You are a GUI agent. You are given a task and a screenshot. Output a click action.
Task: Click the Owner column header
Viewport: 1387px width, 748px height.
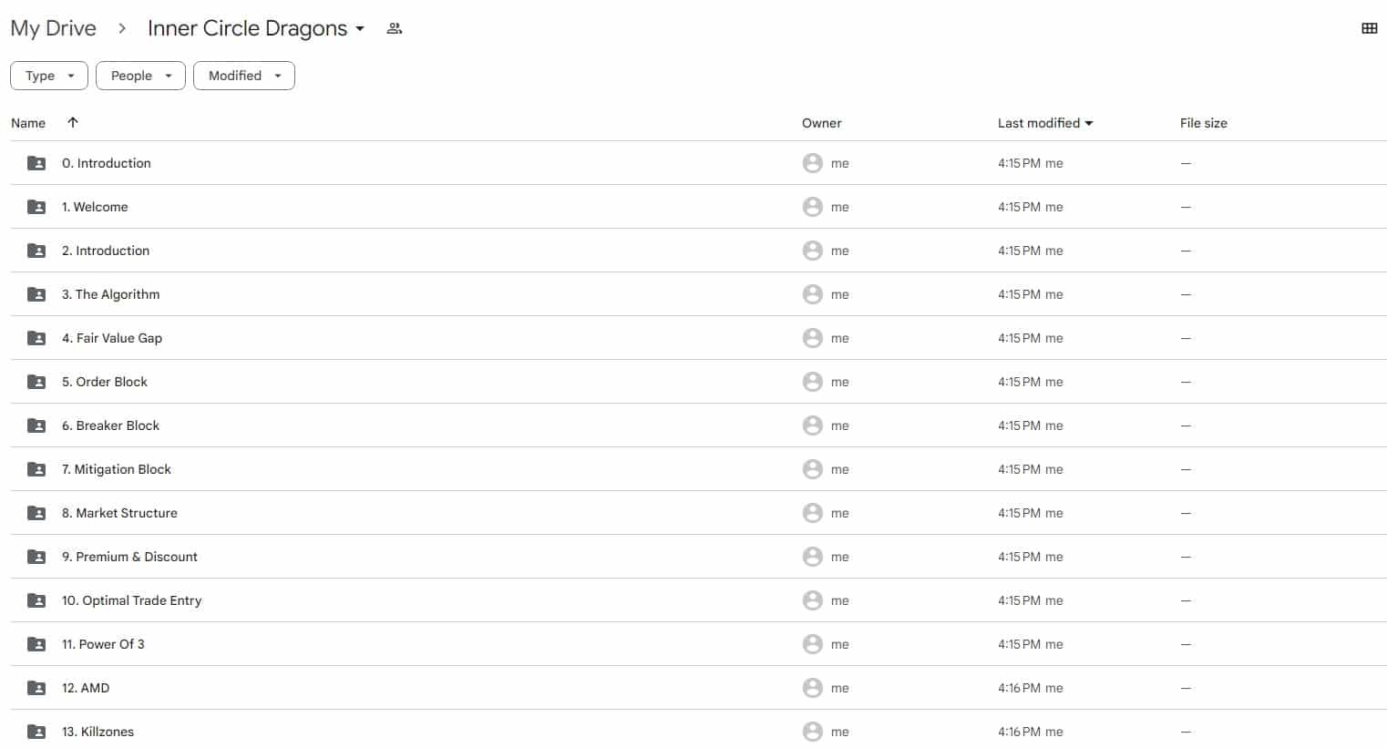[821, 123]
